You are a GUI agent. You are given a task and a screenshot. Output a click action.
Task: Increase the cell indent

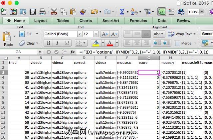[x=166, y=43]
